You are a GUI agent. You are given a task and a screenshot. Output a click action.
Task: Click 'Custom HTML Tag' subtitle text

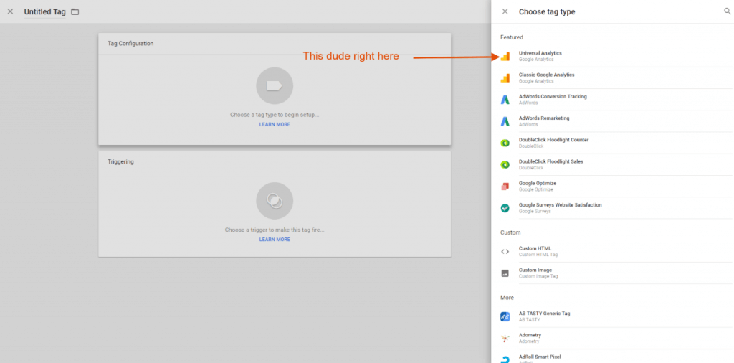tap(538, 255)
